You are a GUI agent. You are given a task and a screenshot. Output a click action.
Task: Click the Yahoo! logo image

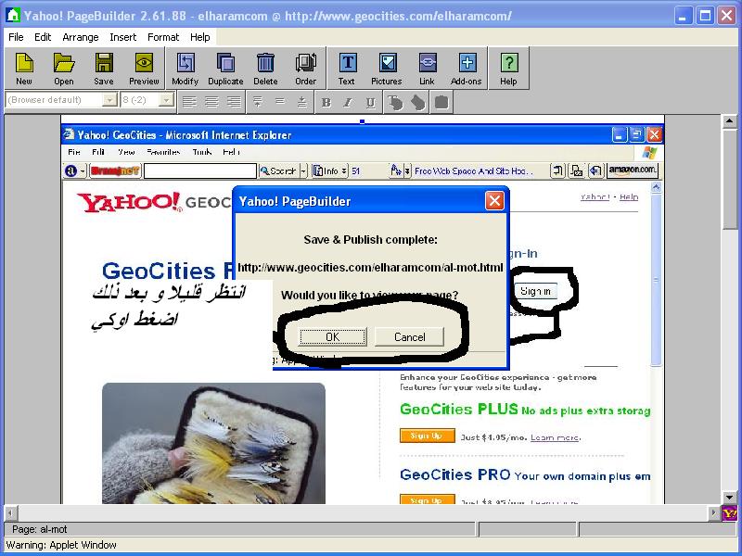point(129,202)
